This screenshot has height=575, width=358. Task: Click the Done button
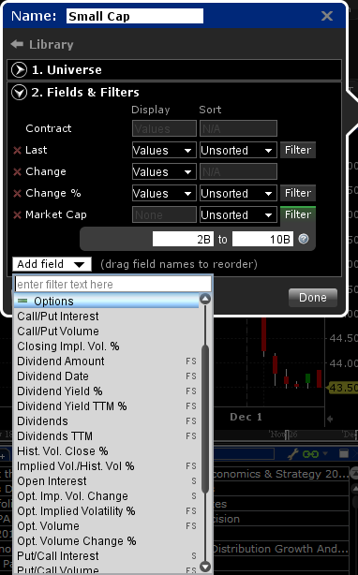312,298
